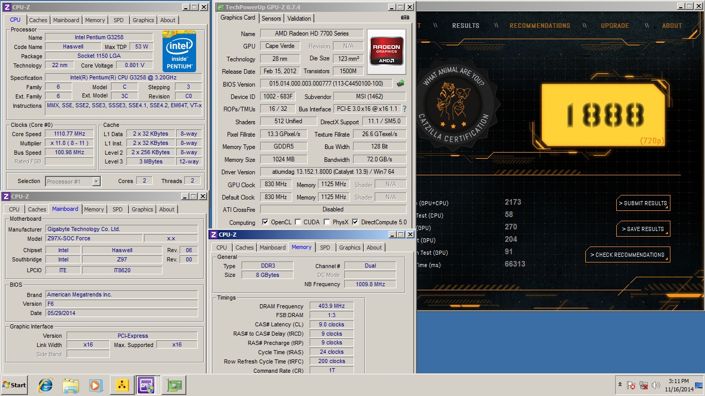Viewport: 705px width, 396px height.
Task: Open the Processor #1 selection dropdown
Action: click(x=97, y=181)
